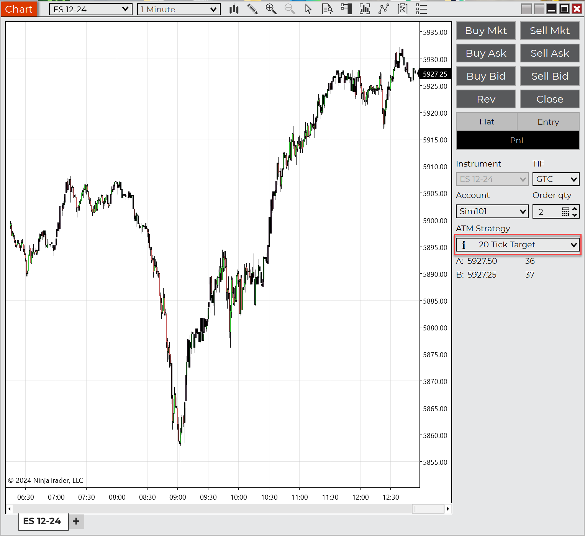
Task: Select the drawing tools pencil icon
Action: pos(252,9)
